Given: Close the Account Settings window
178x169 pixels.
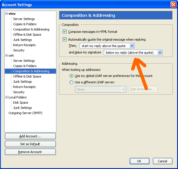Looking at the screenshot, I should point(173,5).
